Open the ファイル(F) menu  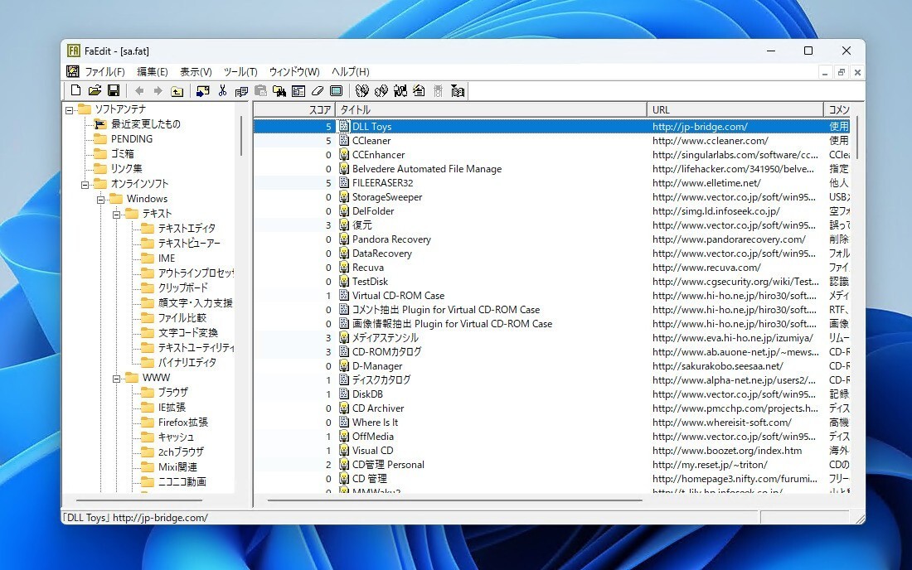(104, 71)
